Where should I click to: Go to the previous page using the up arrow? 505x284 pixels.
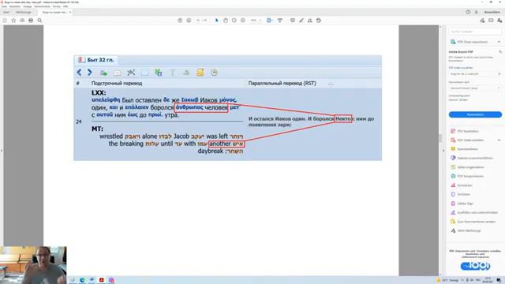(x=180, y=21)
